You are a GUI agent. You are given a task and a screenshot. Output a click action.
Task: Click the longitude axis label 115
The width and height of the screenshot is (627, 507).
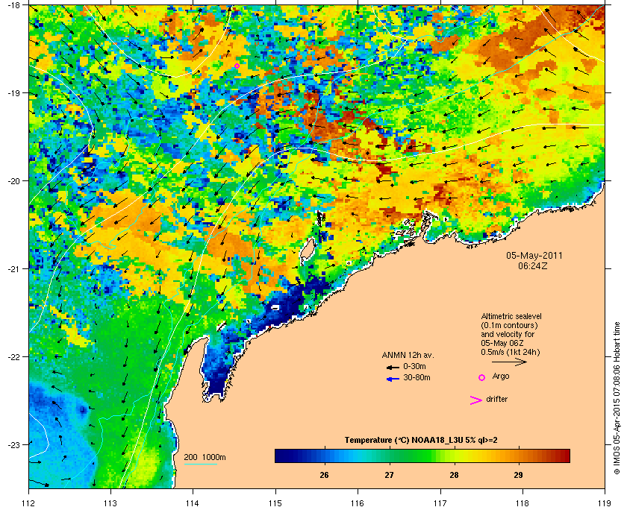[275, 503]
